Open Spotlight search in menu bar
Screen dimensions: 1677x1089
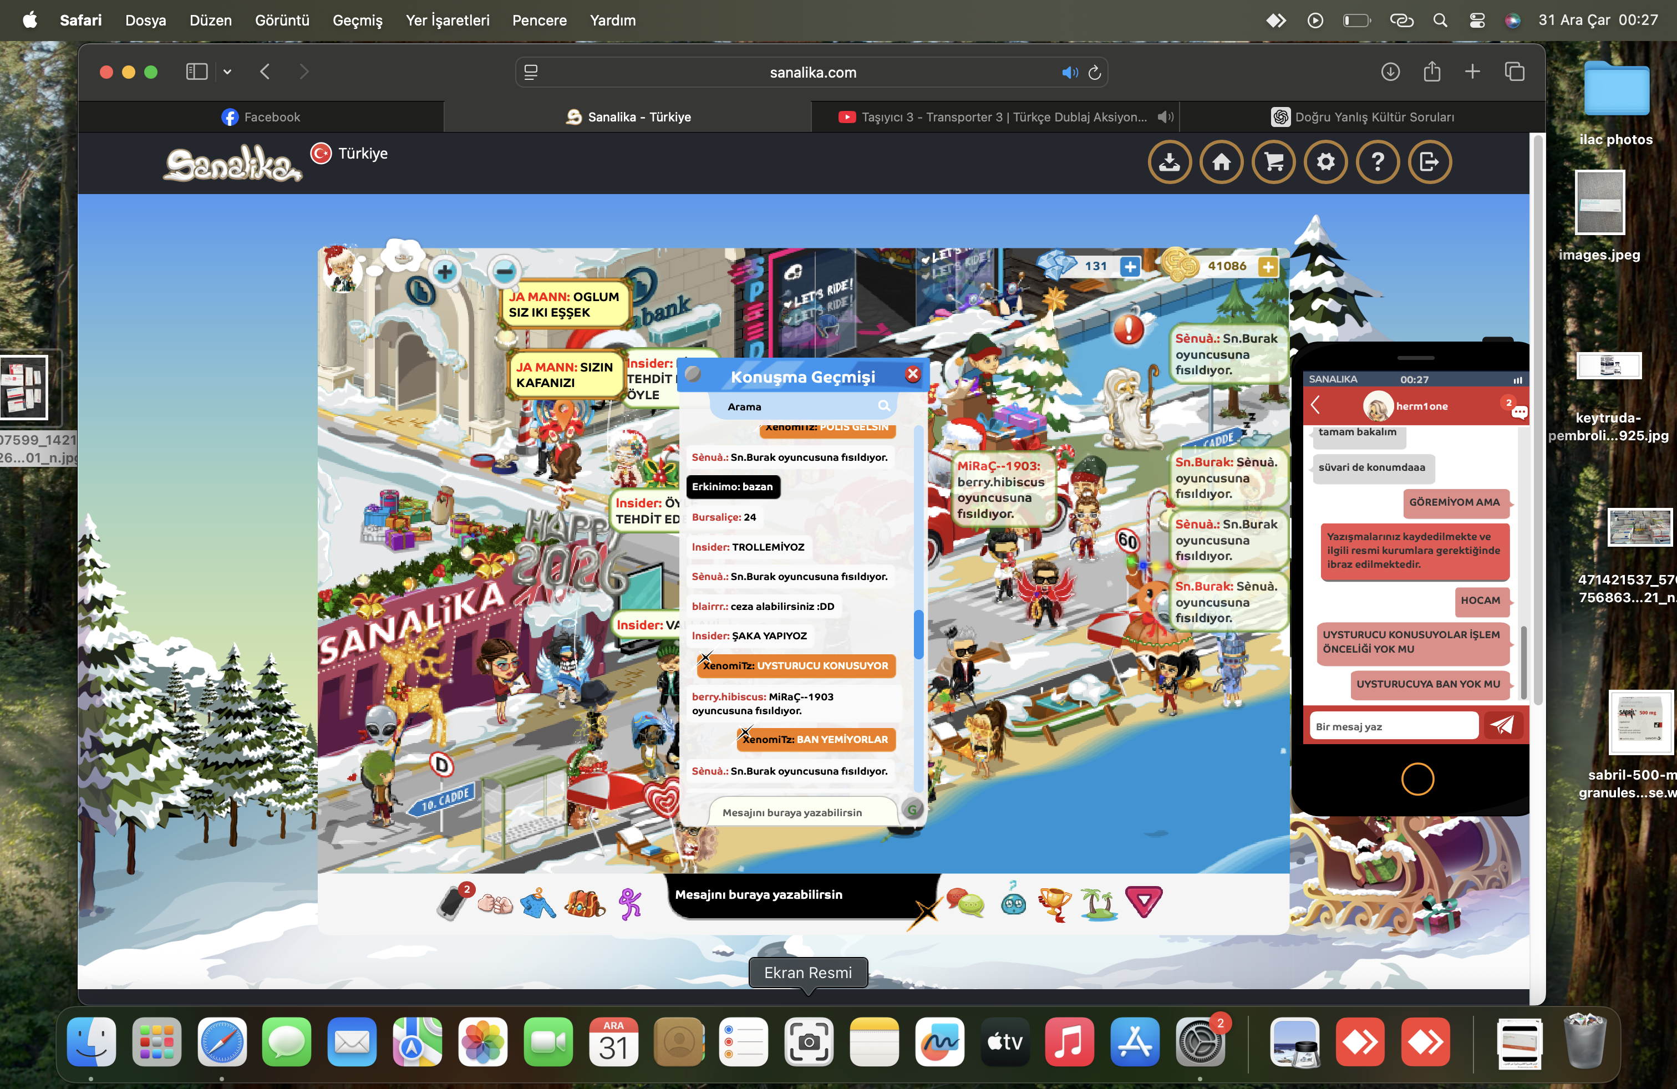click(x=1440, y=21)
